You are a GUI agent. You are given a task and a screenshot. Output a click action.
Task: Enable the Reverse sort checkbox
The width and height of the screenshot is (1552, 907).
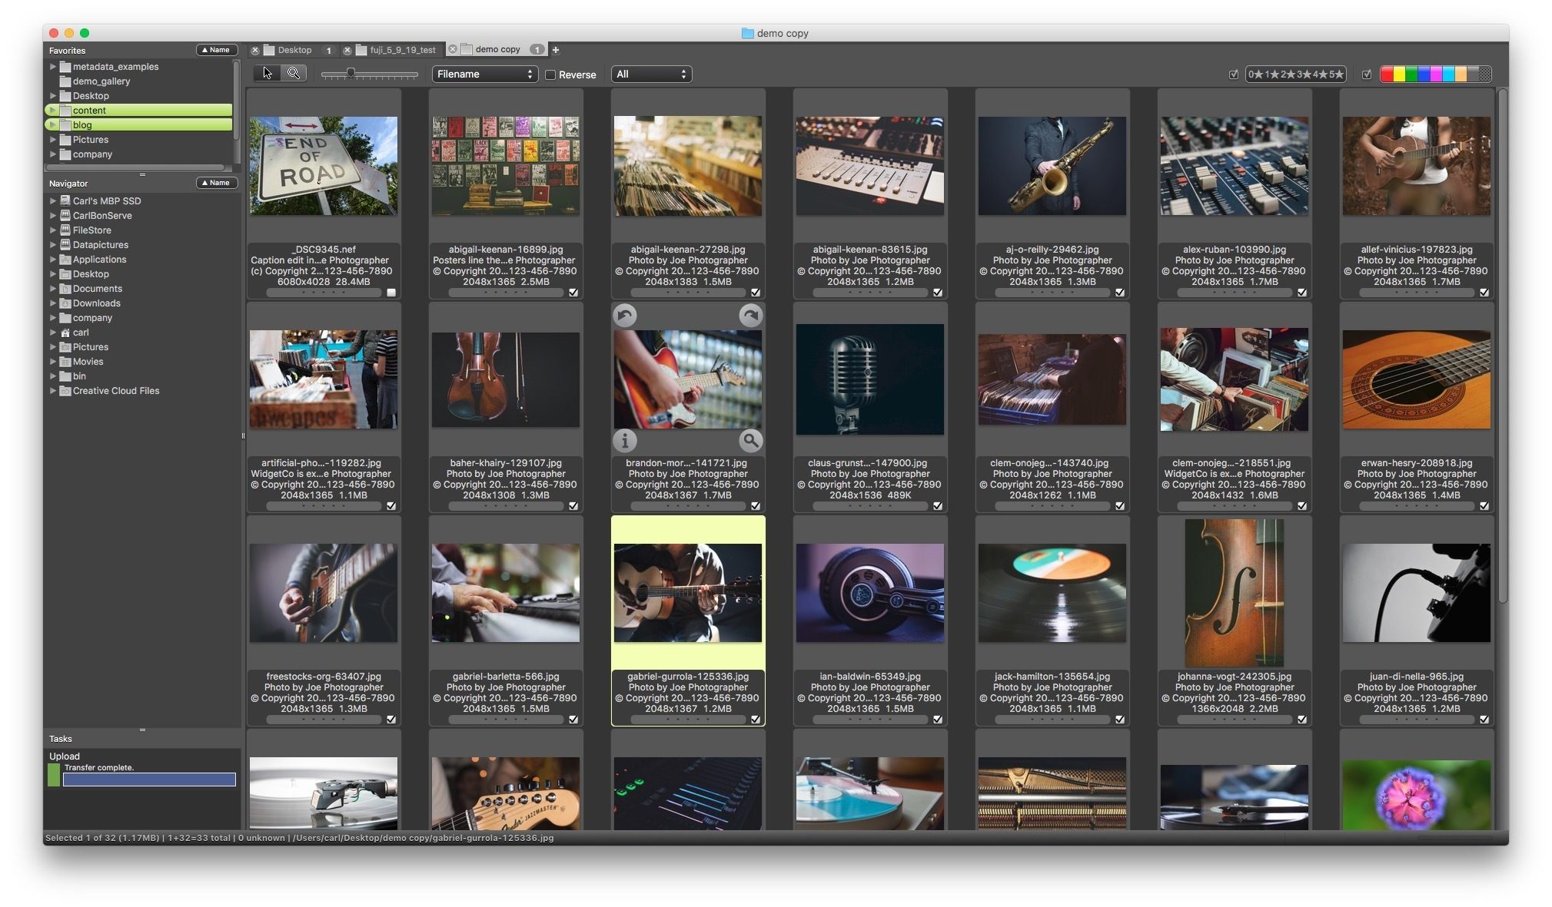pos(552,74)
